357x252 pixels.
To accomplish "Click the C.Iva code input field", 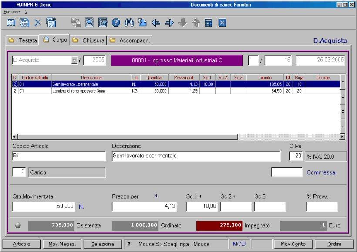I will pos(296,156).
